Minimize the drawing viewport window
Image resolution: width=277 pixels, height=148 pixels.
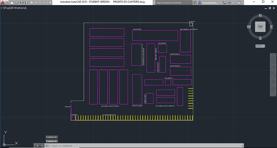(x=266, y=8)
